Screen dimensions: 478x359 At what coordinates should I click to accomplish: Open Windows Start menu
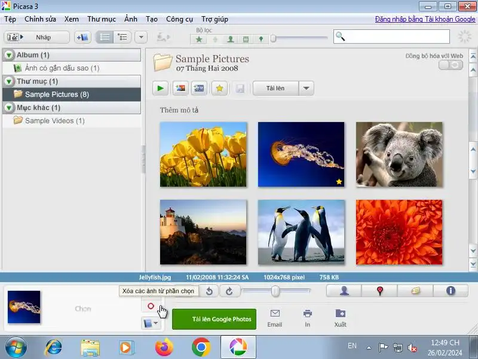coord(16,348)
